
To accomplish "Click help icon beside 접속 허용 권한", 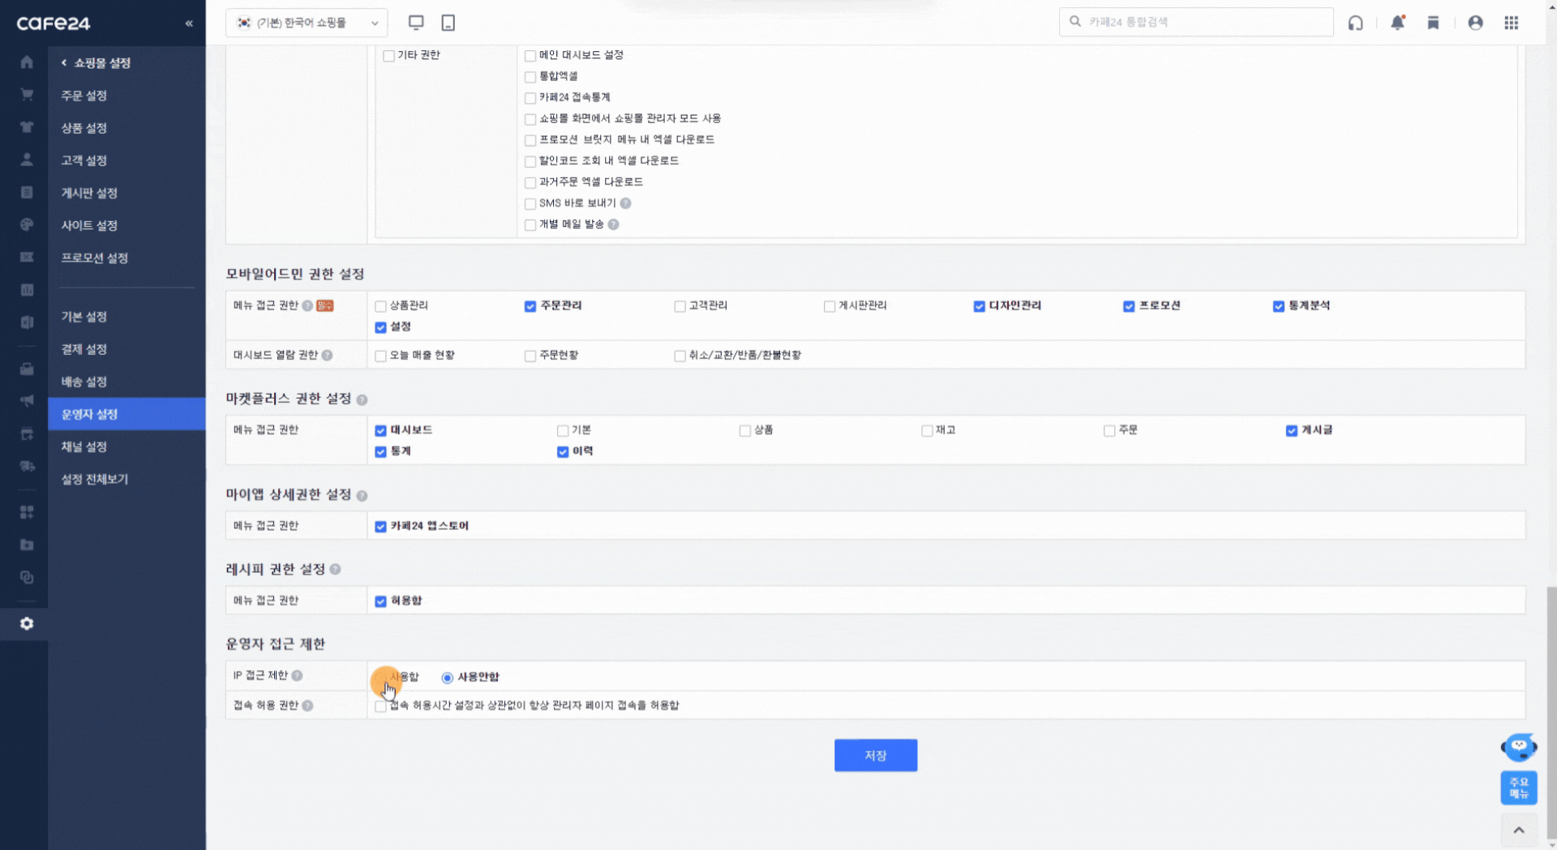I will point(308,706).
